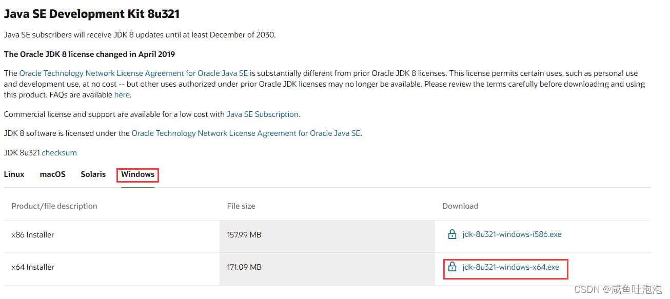The width and height of the screenshot is (670, 299).
Task: Select the macOS tab
Action: pos(53,174)
